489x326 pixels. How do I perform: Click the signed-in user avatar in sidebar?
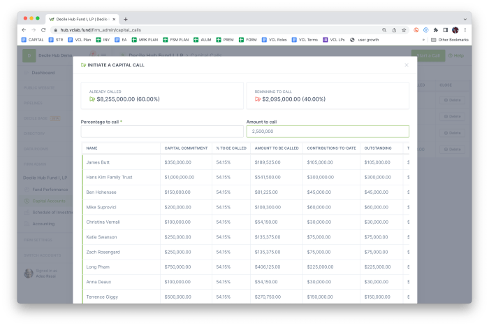pyautogui.click(x=29, y=274)
